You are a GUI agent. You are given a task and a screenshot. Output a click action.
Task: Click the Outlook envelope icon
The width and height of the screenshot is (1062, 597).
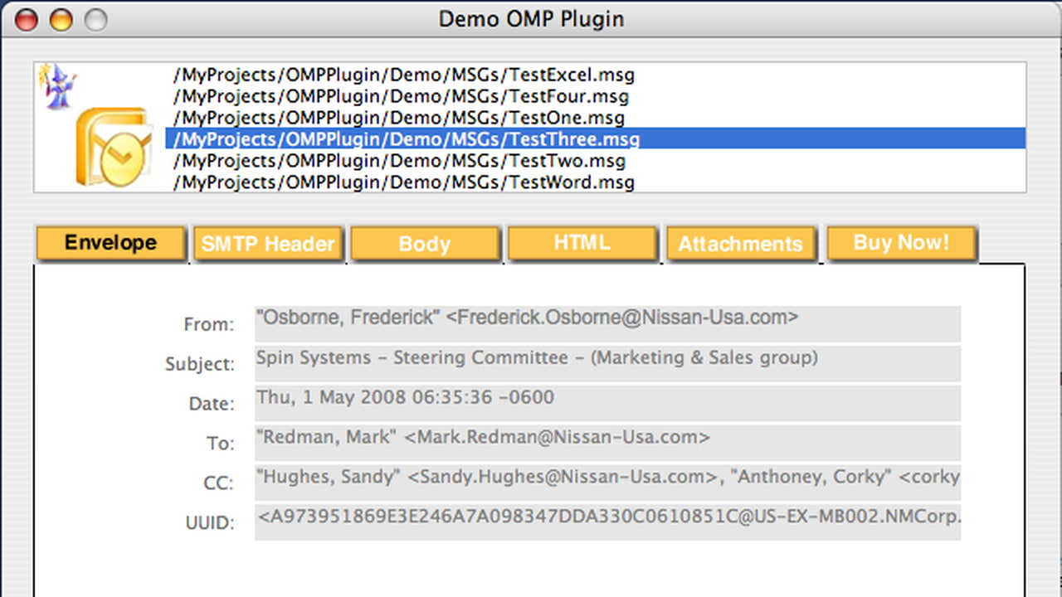click(x=114, y=148)
